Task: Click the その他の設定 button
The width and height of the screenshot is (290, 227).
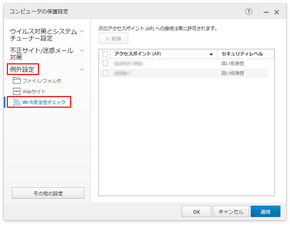Action: point(48,193)
